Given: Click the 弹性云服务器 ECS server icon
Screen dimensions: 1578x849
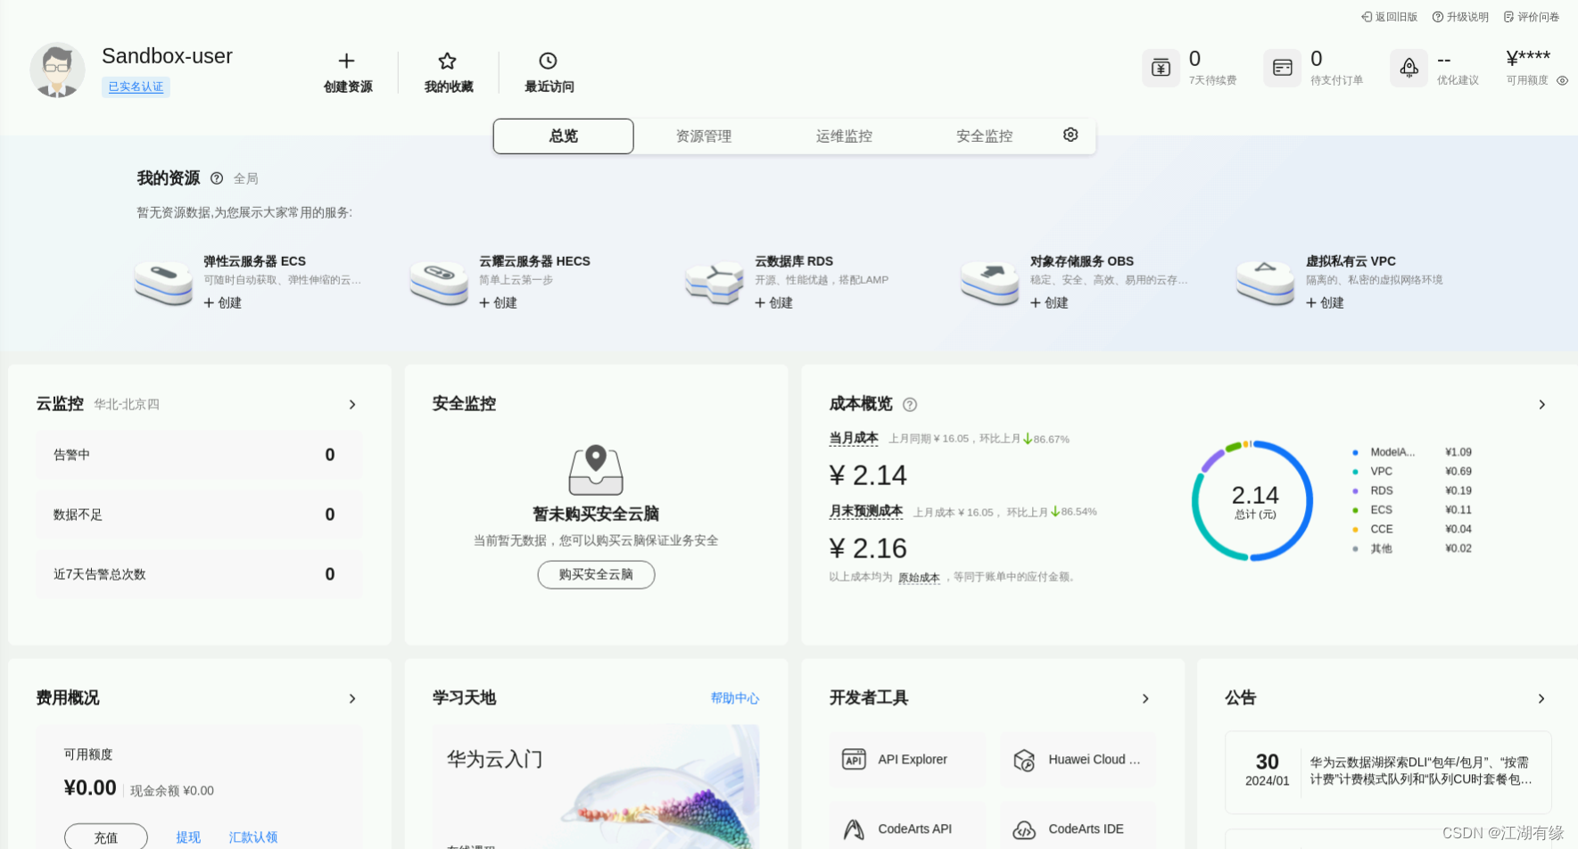Looking at the screenshot, I should pos(163,283).
